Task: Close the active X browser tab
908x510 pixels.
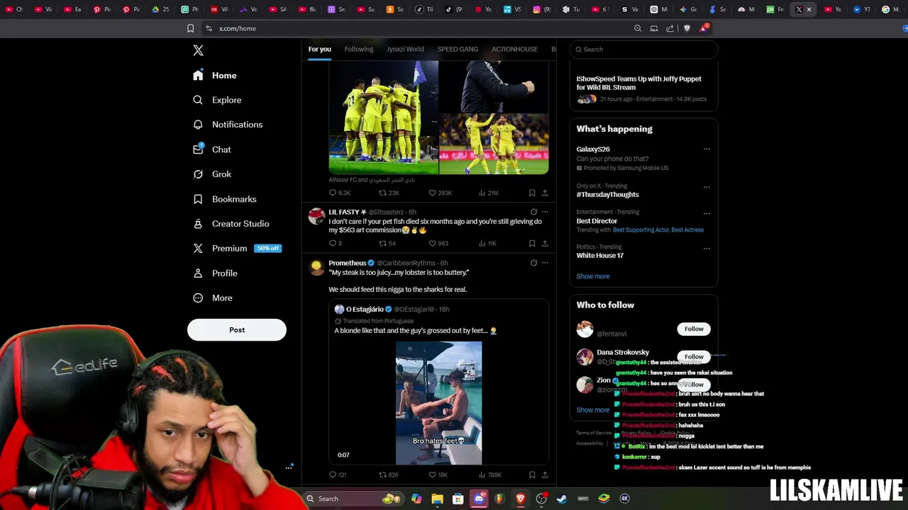Action: 809,10
